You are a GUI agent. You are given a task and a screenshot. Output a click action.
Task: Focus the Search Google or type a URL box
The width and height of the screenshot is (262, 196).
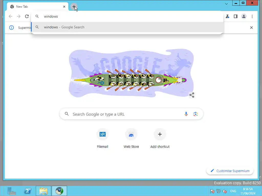click(x=131, y=114)
